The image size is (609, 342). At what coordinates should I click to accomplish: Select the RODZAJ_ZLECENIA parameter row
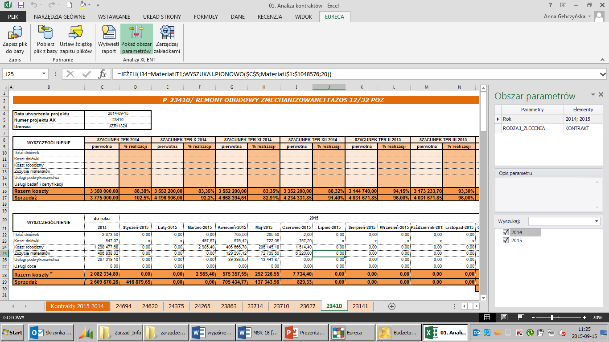[549, 128]
